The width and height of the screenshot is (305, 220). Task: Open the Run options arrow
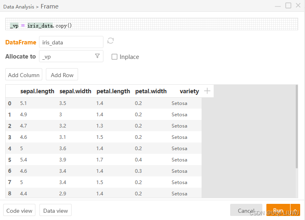(x=296, y=210)
